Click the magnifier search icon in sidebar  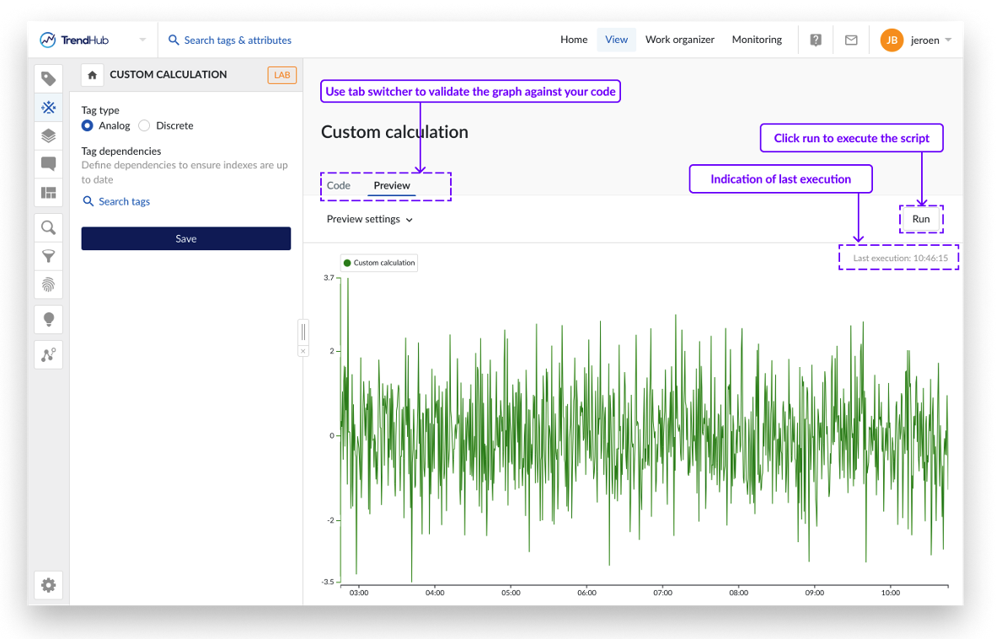[x=49, y=227]
